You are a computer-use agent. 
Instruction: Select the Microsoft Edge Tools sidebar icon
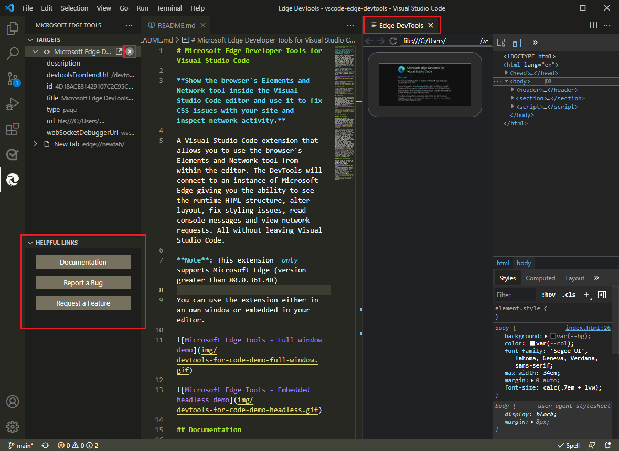click(13, 180)
